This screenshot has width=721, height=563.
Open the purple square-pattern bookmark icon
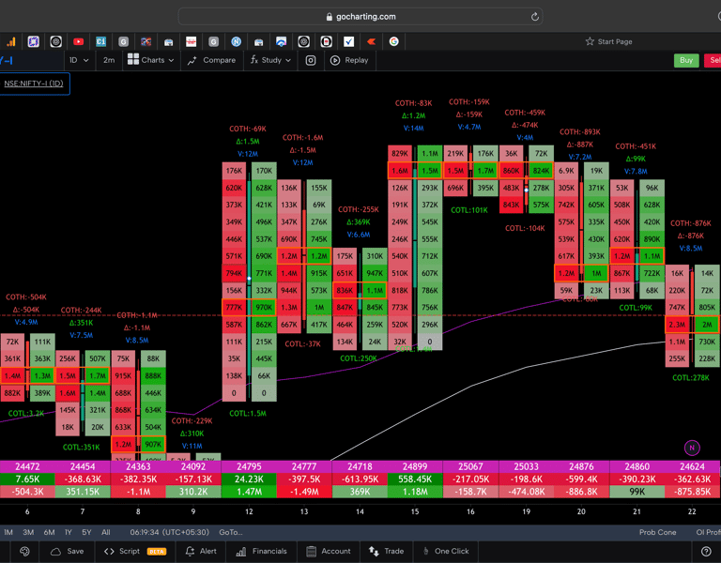[x=33, y=42]
